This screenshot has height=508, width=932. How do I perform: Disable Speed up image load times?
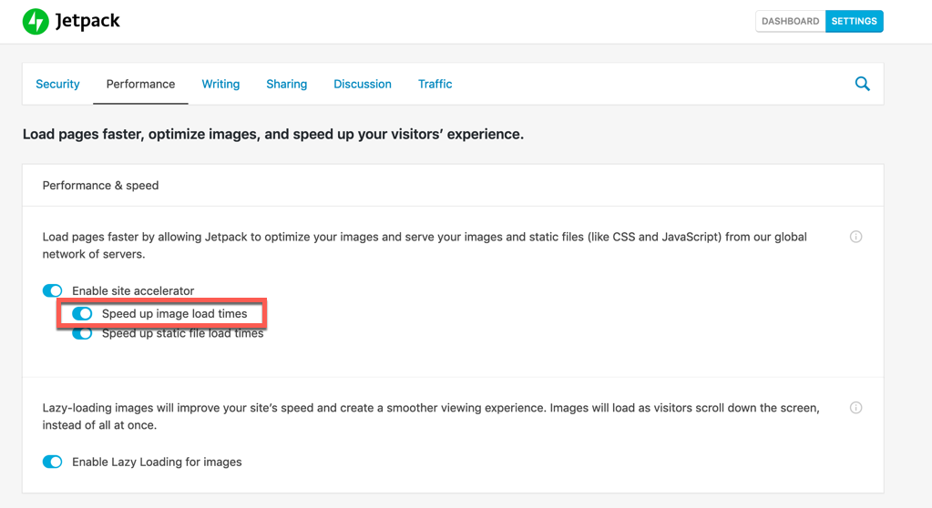(82, 313)
